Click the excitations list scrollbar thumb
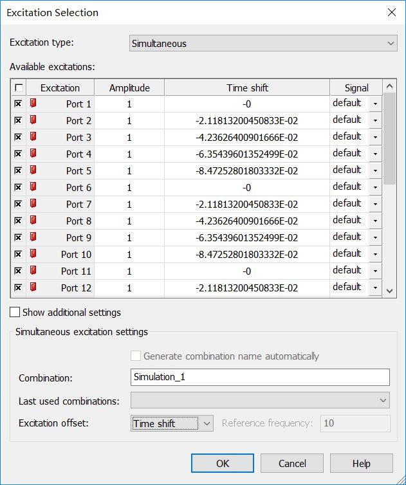 [390, 138]
